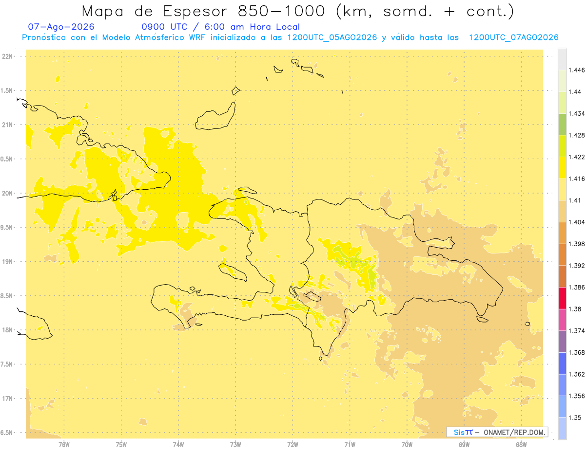
Task: Click the '70W' longitude label
Action: [407, 445]
